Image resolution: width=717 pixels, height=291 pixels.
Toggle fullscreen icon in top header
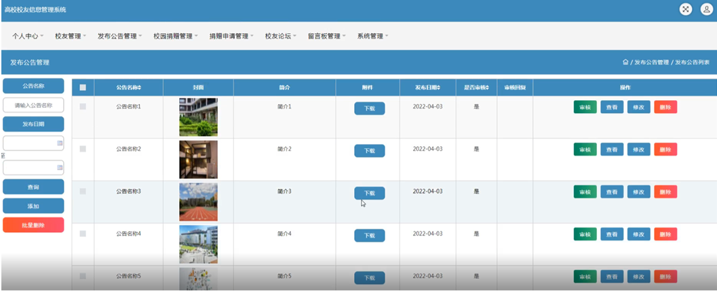point(685,9)
